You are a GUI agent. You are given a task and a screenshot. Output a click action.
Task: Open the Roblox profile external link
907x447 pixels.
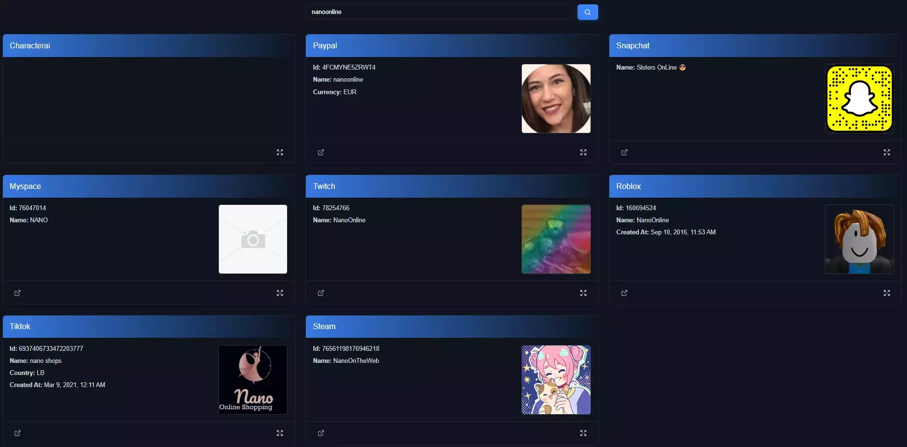pos(624,293)
